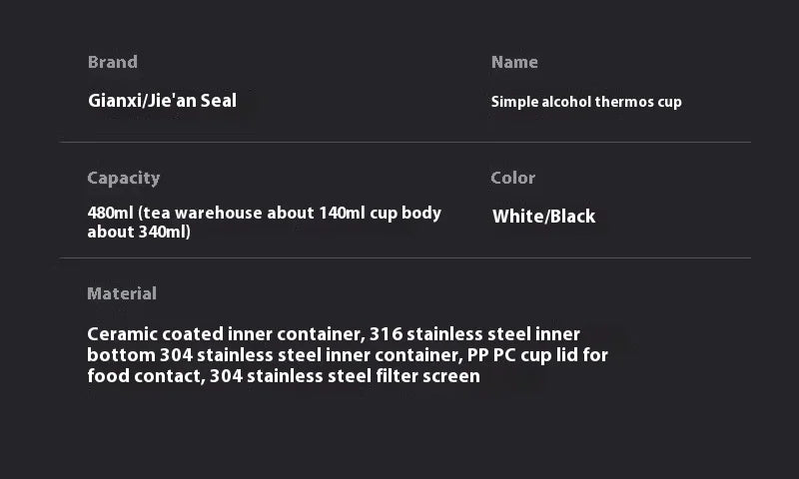Click the Material label
This screenshot has height=479, width=799.
pyautogui.click(x=122, y=293)
